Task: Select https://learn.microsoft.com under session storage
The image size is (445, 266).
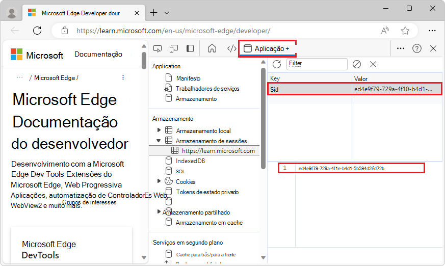Action: [218, 151]
